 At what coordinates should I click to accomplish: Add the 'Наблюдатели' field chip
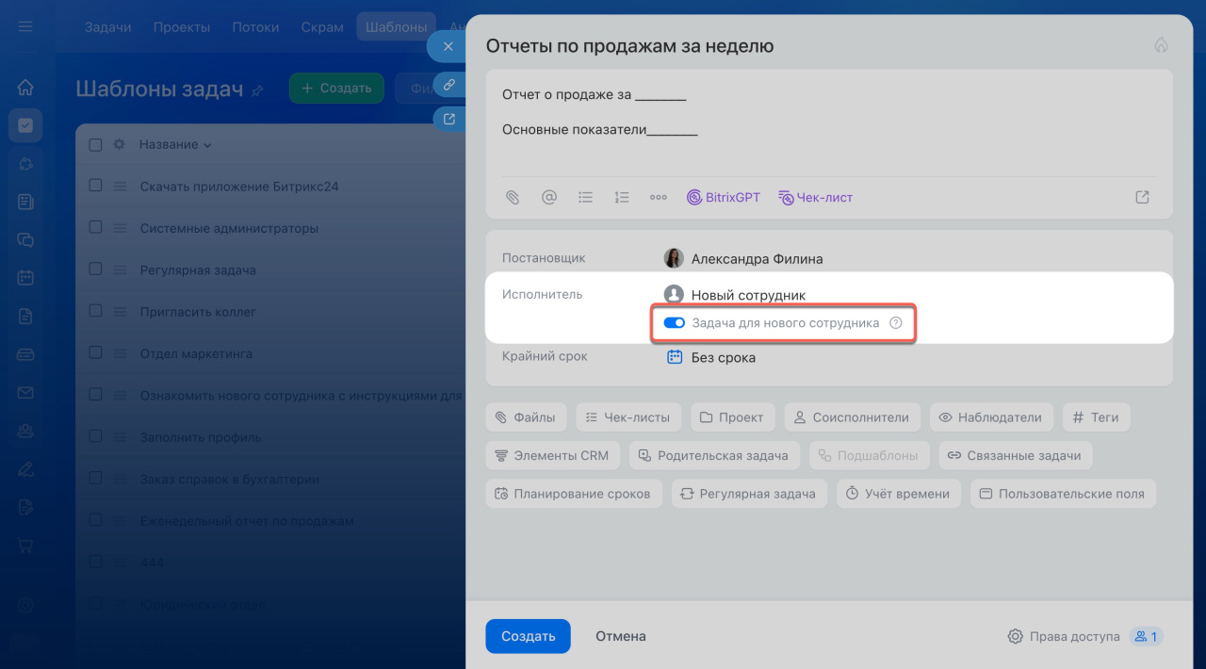tap(990, 416)
